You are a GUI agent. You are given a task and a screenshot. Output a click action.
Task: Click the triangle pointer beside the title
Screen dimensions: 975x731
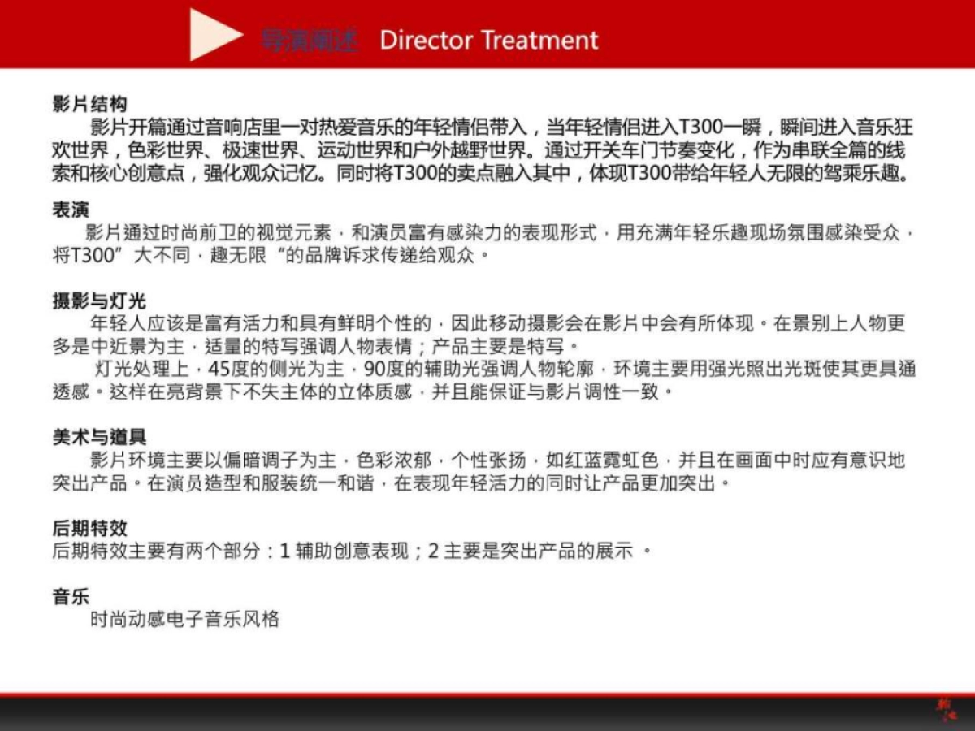pyautogui.click(x=214, y=35)
